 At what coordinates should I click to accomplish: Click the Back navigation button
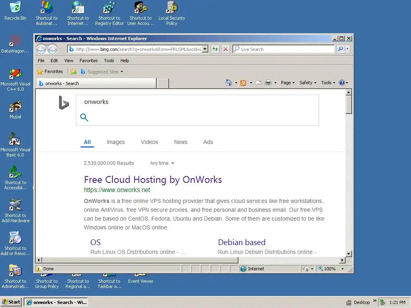tap(41, 49)
